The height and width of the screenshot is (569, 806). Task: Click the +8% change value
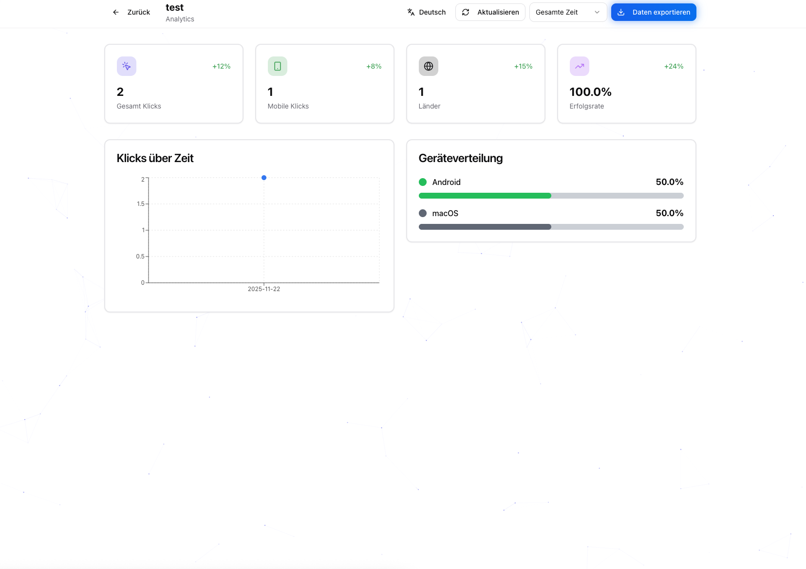pyautogui.click(x=374, y=66)
